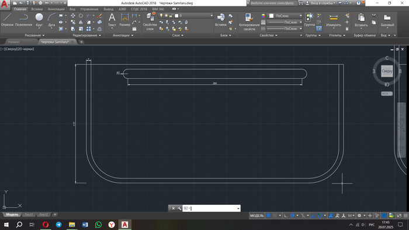Open the Лист1 layout tab
Image resolution: width=409 pixels, height=230 pixels.
[x=29, y=214]
